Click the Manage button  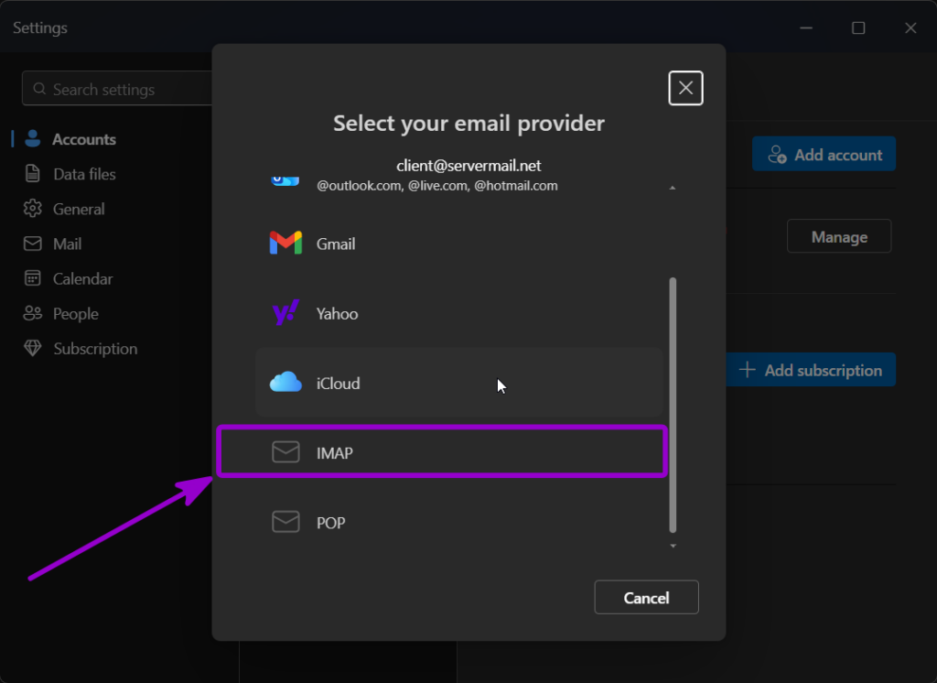pyautogui.click(x=839, y=237)
